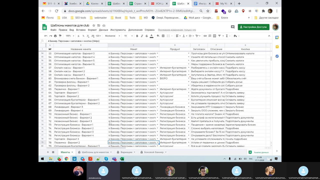The image size is (320, 180).
Task: Open the Файл menu
Action: [x=53, y=30]
